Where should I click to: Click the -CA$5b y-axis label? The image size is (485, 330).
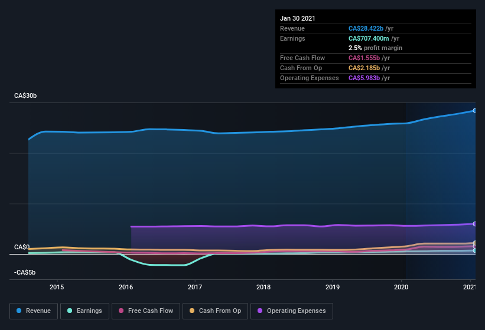point(25,272)
